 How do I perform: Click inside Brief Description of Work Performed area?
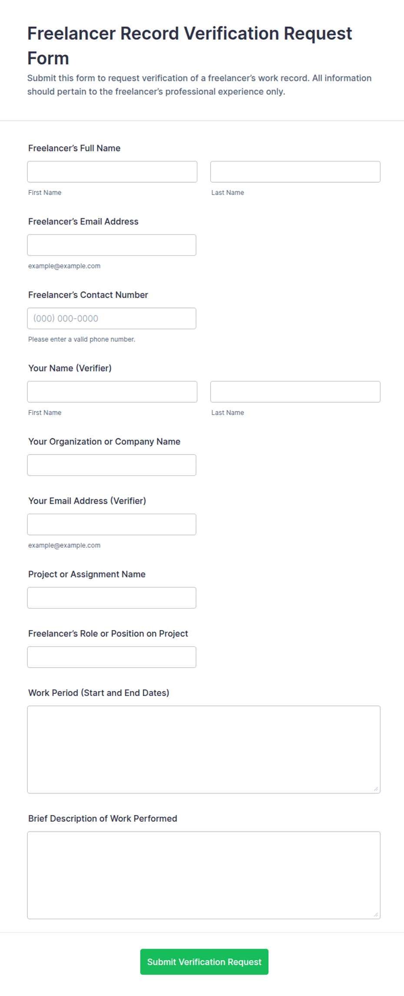204,876
